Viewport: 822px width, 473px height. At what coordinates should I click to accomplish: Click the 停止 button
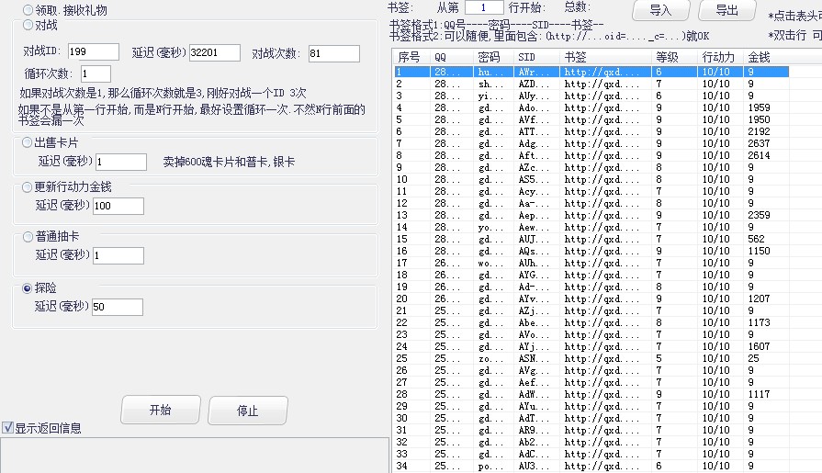pyautogui.click(x=247, y=410)
